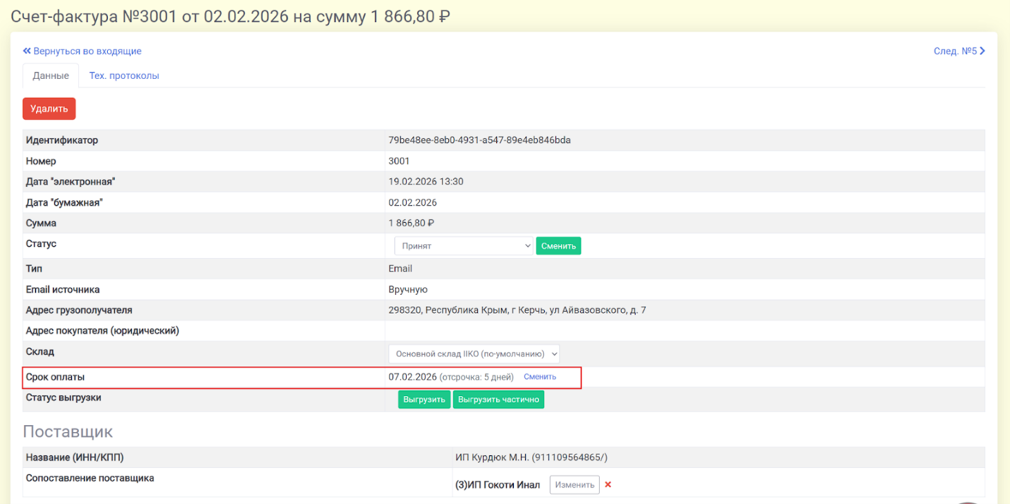The width and height of the screenshot is (1010, 504).
Task: Switch to the "Тех. протоколы" tab
Action: pyautogui.click(x=124, y=76)
